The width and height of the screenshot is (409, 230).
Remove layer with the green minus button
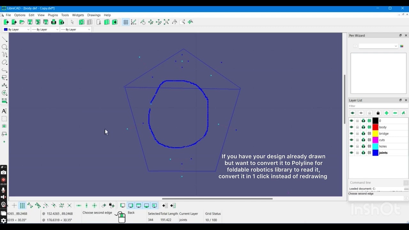pyautogui.click(x=395, y=113)
